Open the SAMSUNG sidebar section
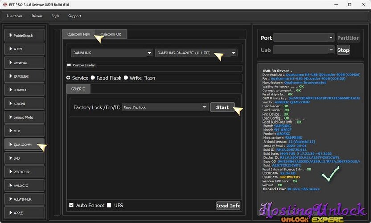371x223 pixels. coord(24,76)
